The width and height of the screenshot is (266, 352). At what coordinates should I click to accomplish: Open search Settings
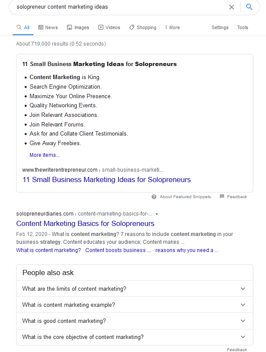[220, 27]
